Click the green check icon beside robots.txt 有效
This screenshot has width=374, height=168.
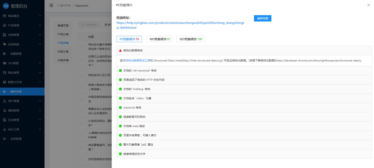pyautogui.click(x=120, y=108)
